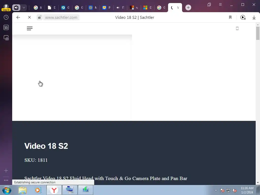Open the downloads arrow icon
This screenshot has height=195, width=260.
point(254,18)
